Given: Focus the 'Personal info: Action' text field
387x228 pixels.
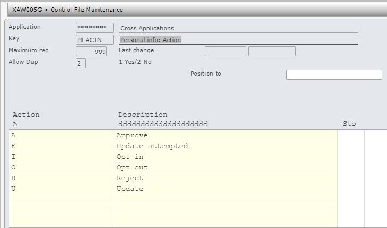Looking at the screenshot, I should tap(238, 40).
